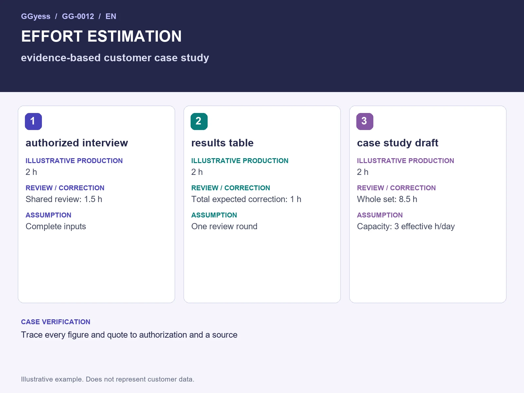
Task: Click REVIEW / CORRECTION label in authorized interview card
Action: click(65, 188)
